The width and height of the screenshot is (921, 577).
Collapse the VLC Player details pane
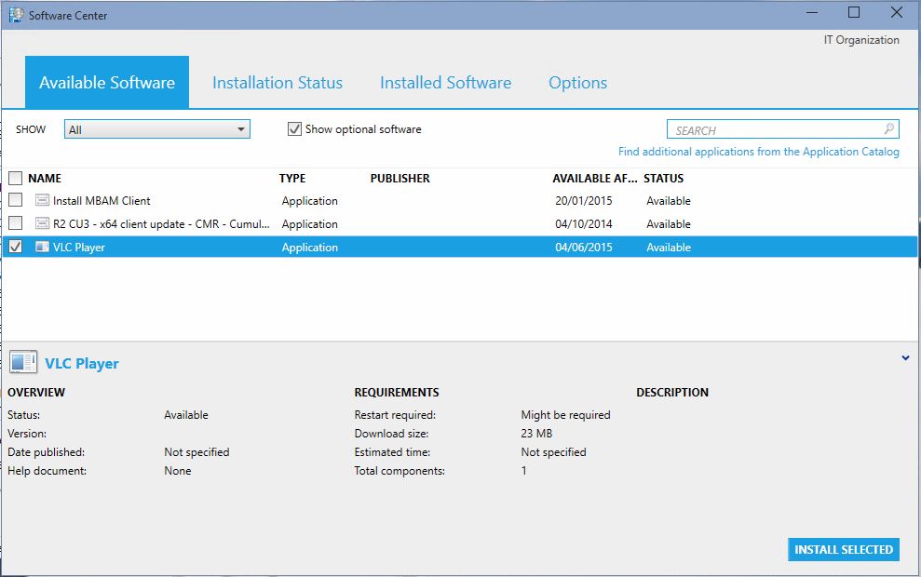click(x=905, y=358)
